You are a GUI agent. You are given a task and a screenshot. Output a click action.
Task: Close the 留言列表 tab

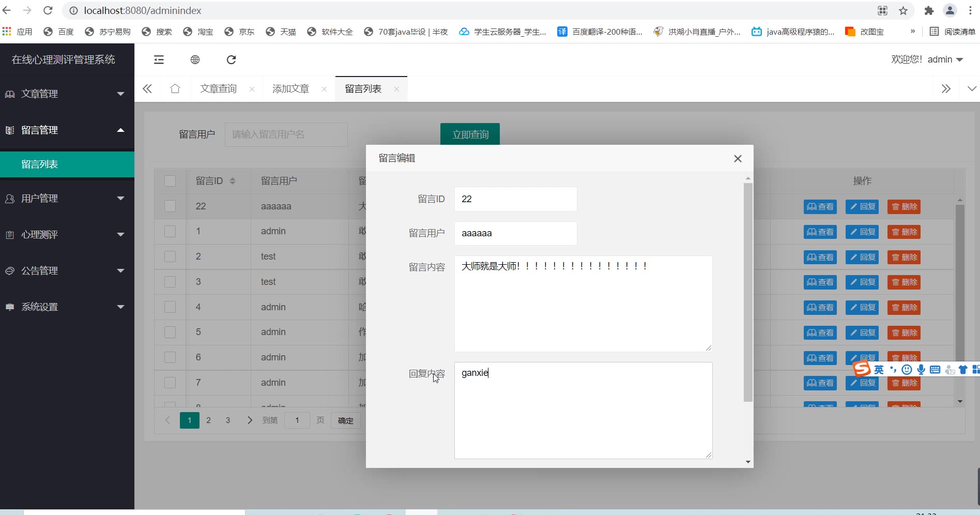[396, 89]
